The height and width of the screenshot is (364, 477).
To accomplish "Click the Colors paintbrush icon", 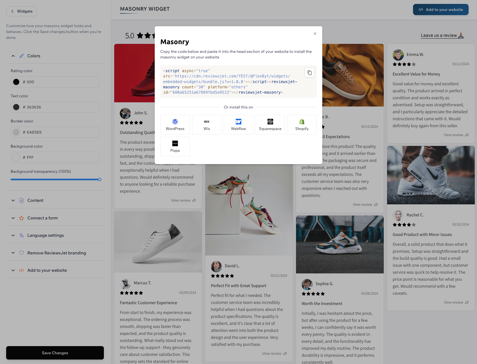I will coord(22,56).
